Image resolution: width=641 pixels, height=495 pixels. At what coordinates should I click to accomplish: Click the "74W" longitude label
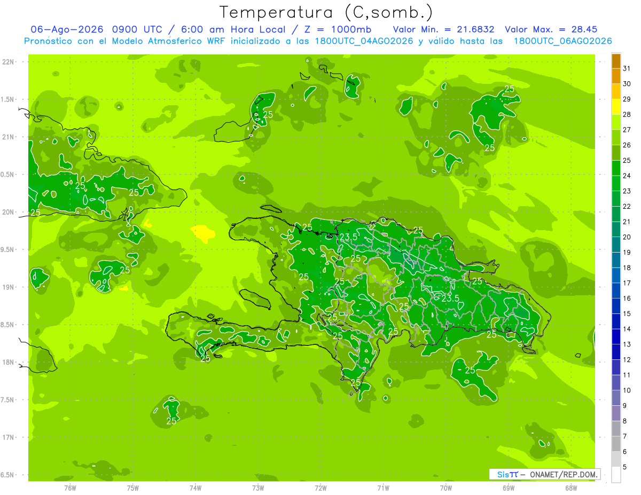(196, 488)
